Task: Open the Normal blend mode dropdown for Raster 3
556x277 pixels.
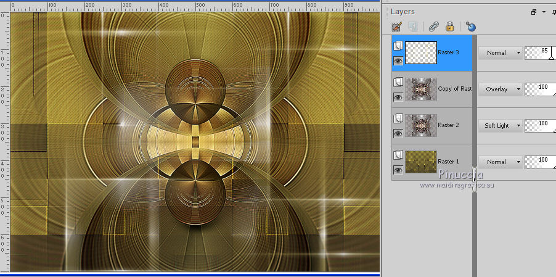Action: tap(500, 53)
